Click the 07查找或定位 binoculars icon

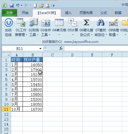coord(100,22)
